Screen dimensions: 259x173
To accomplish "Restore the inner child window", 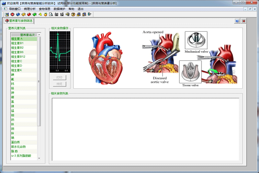I will (x=250, y=9).
